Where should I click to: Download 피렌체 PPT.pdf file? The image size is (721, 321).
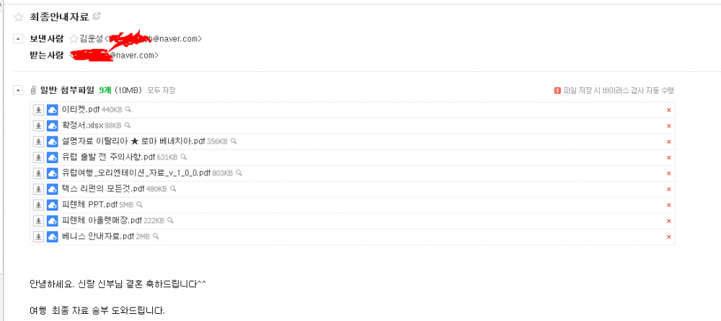pos(39,205)
